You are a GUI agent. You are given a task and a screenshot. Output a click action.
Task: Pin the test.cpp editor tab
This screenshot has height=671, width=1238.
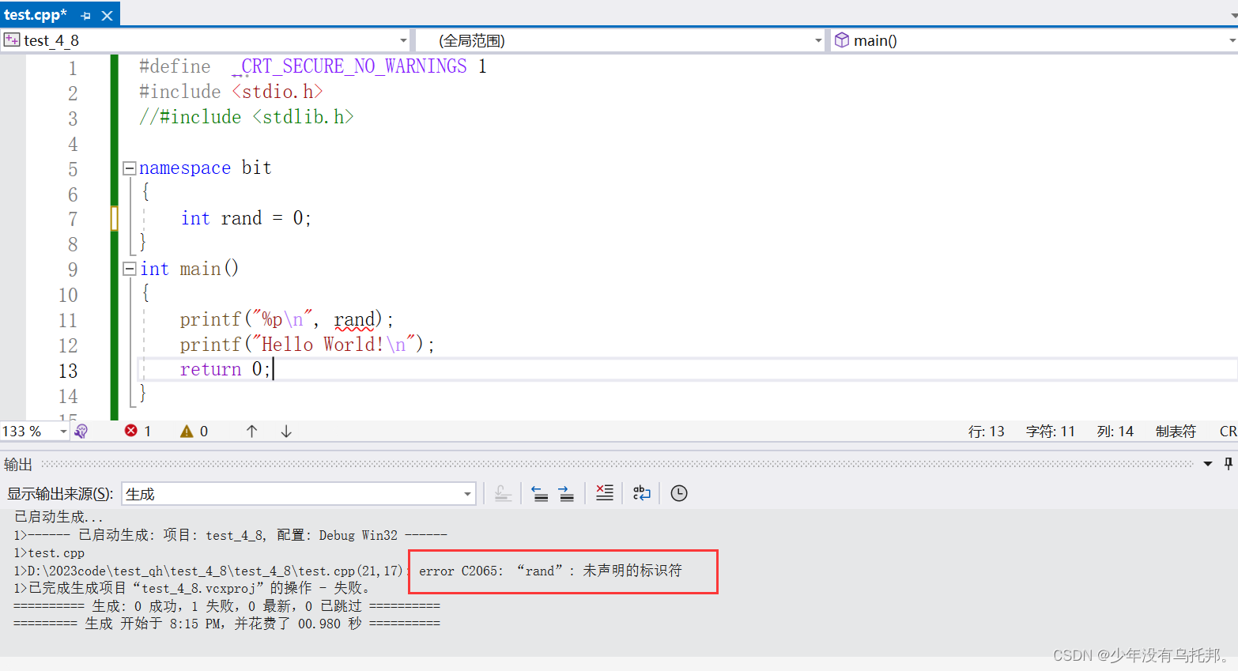coord(85,16)
